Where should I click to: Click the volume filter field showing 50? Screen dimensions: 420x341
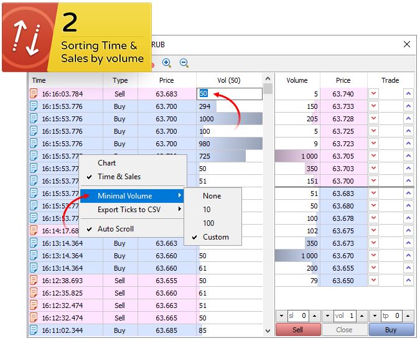tap(230, 94)
